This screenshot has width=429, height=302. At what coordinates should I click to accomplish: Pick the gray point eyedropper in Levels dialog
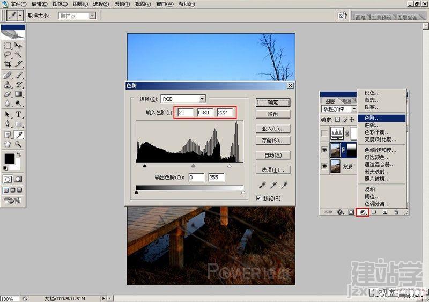273,185
